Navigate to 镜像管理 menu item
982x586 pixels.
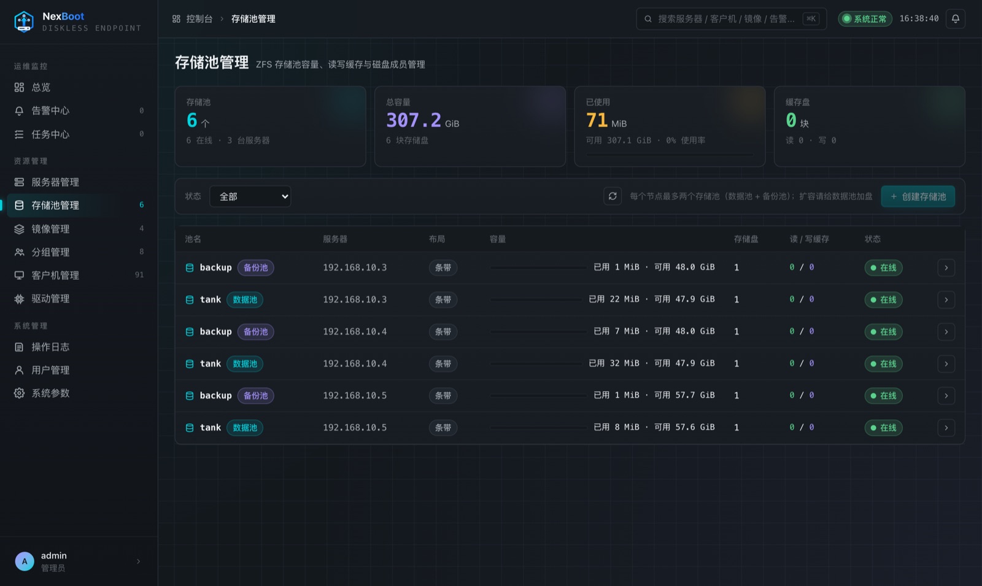coord(79,229)
